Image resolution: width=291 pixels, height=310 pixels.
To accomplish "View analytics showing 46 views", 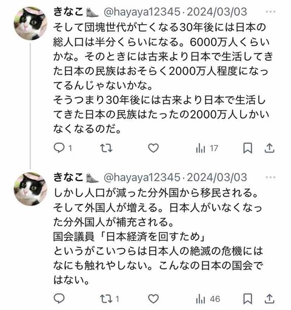I will (208, 299).
